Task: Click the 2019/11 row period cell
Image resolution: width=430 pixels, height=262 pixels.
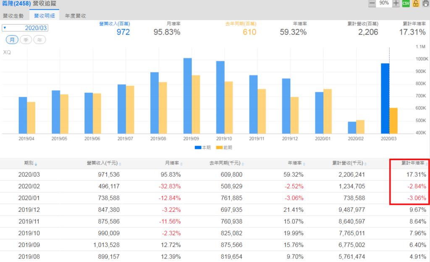Action: (x=29, y=221)
